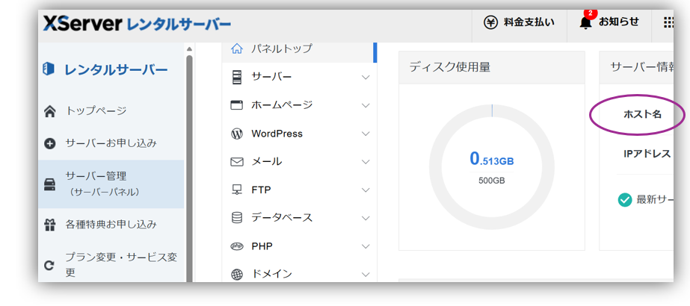Click the envelope mail icon

pyautogui.click(x=237, y=161)
